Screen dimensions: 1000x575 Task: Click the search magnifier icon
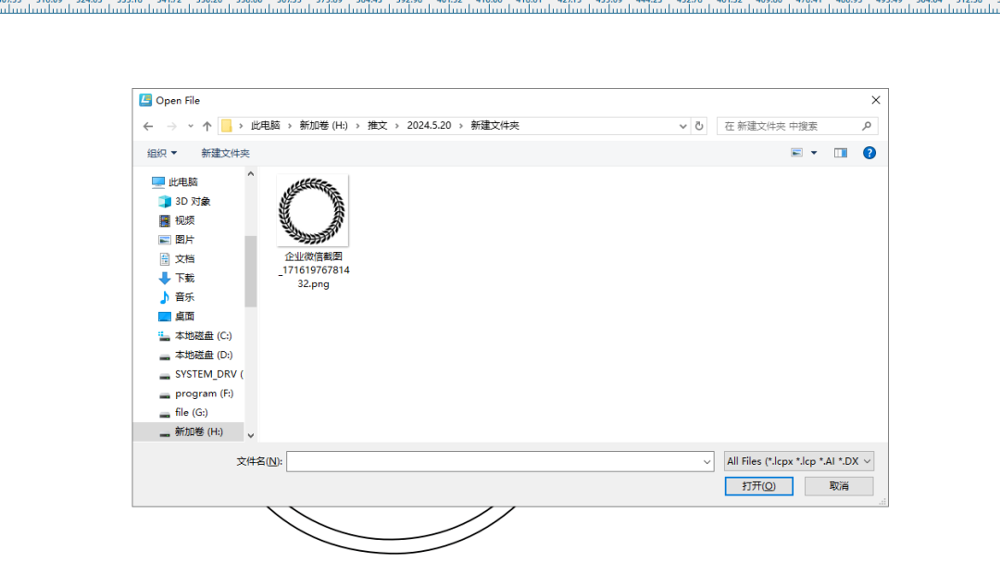(x=867, y=126)
